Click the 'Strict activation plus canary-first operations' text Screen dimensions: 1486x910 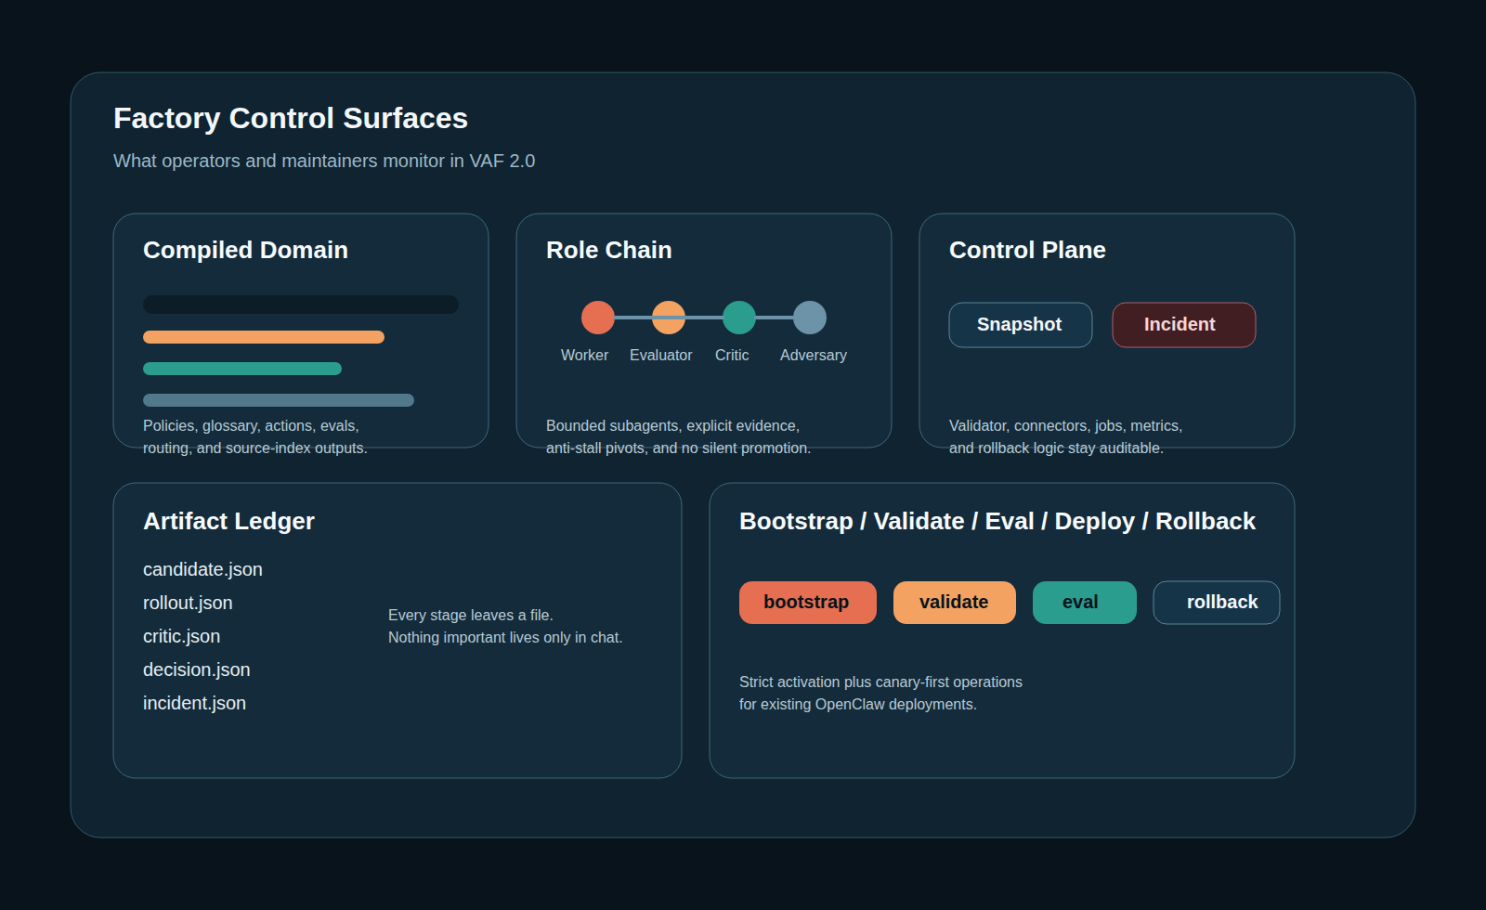coord(880,682)
